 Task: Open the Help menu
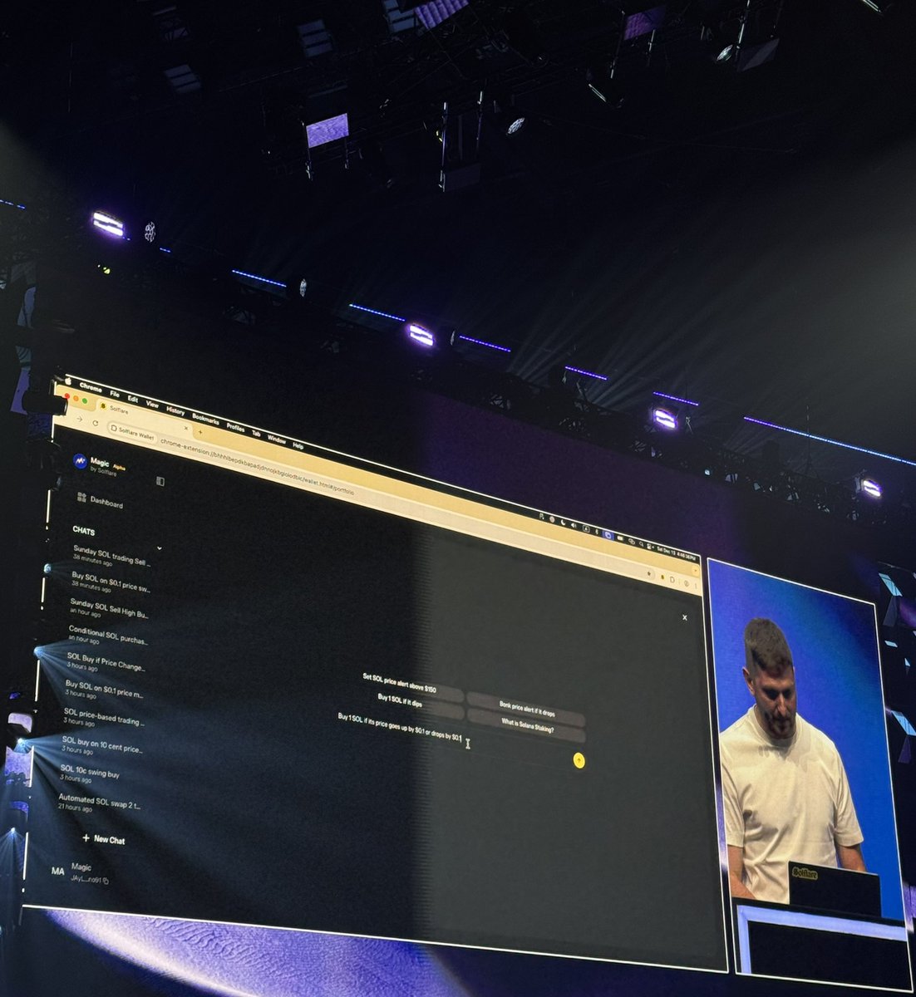pos(298,444)
